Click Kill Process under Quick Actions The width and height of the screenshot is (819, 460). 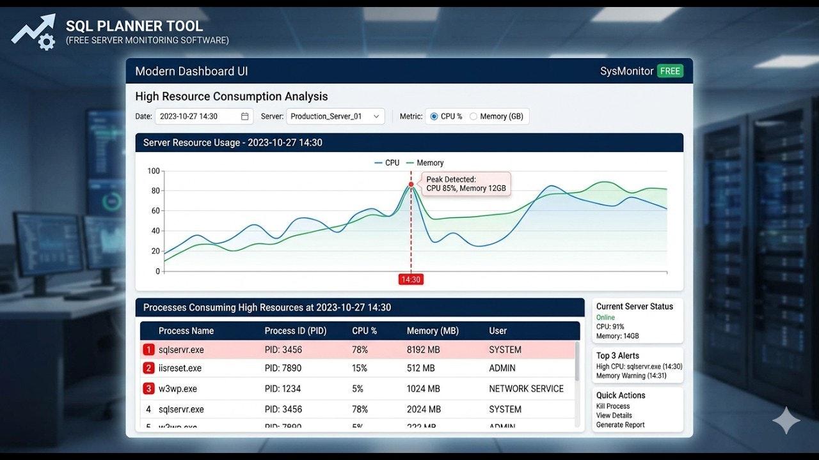(x=612, y=406)
